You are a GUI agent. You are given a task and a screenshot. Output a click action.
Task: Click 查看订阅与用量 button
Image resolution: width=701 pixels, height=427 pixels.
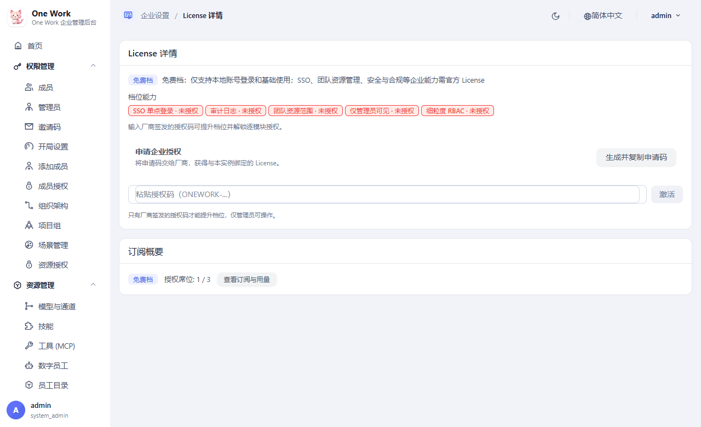tap(246, 279)
